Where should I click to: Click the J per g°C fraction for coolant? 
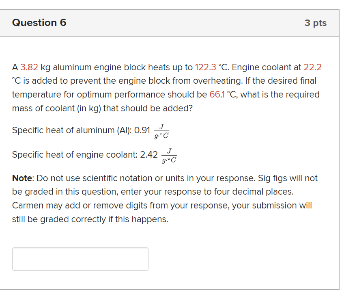[x=169, y=156]
